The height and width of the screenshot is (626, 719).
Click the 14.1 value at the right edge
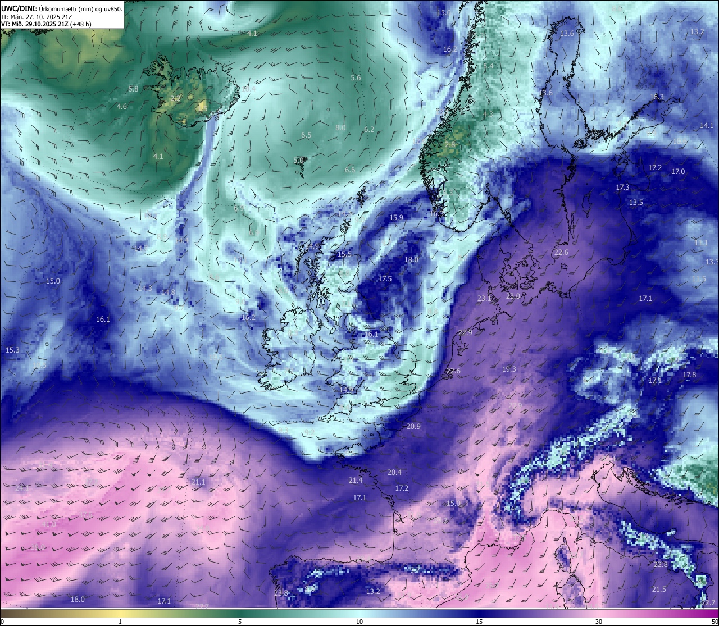pos(707,125)
